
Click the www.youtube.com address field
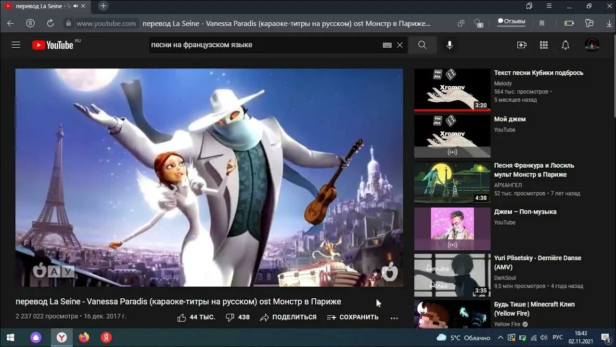click(x=106, y=23)
